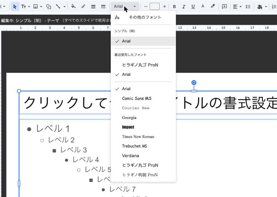Click the font size input box
The image size is (277, 197).
(155, 7)
